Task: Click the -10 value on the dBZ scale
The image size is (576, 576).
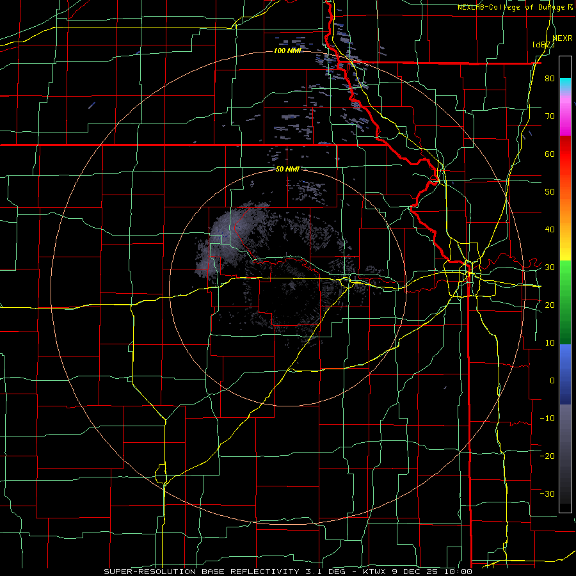Action: pyautogui.click(x=547, y=418)
